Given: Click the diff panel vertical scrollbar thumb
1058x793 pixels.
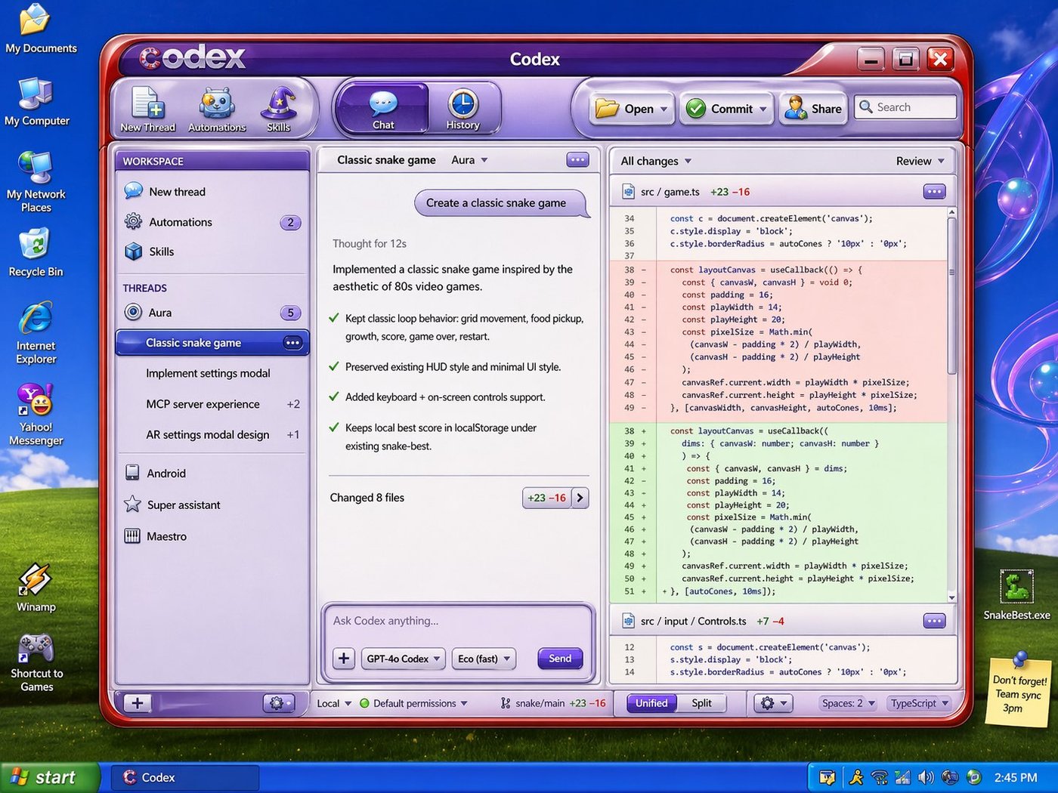Looking at the screenshot, I should pos(951,295).
